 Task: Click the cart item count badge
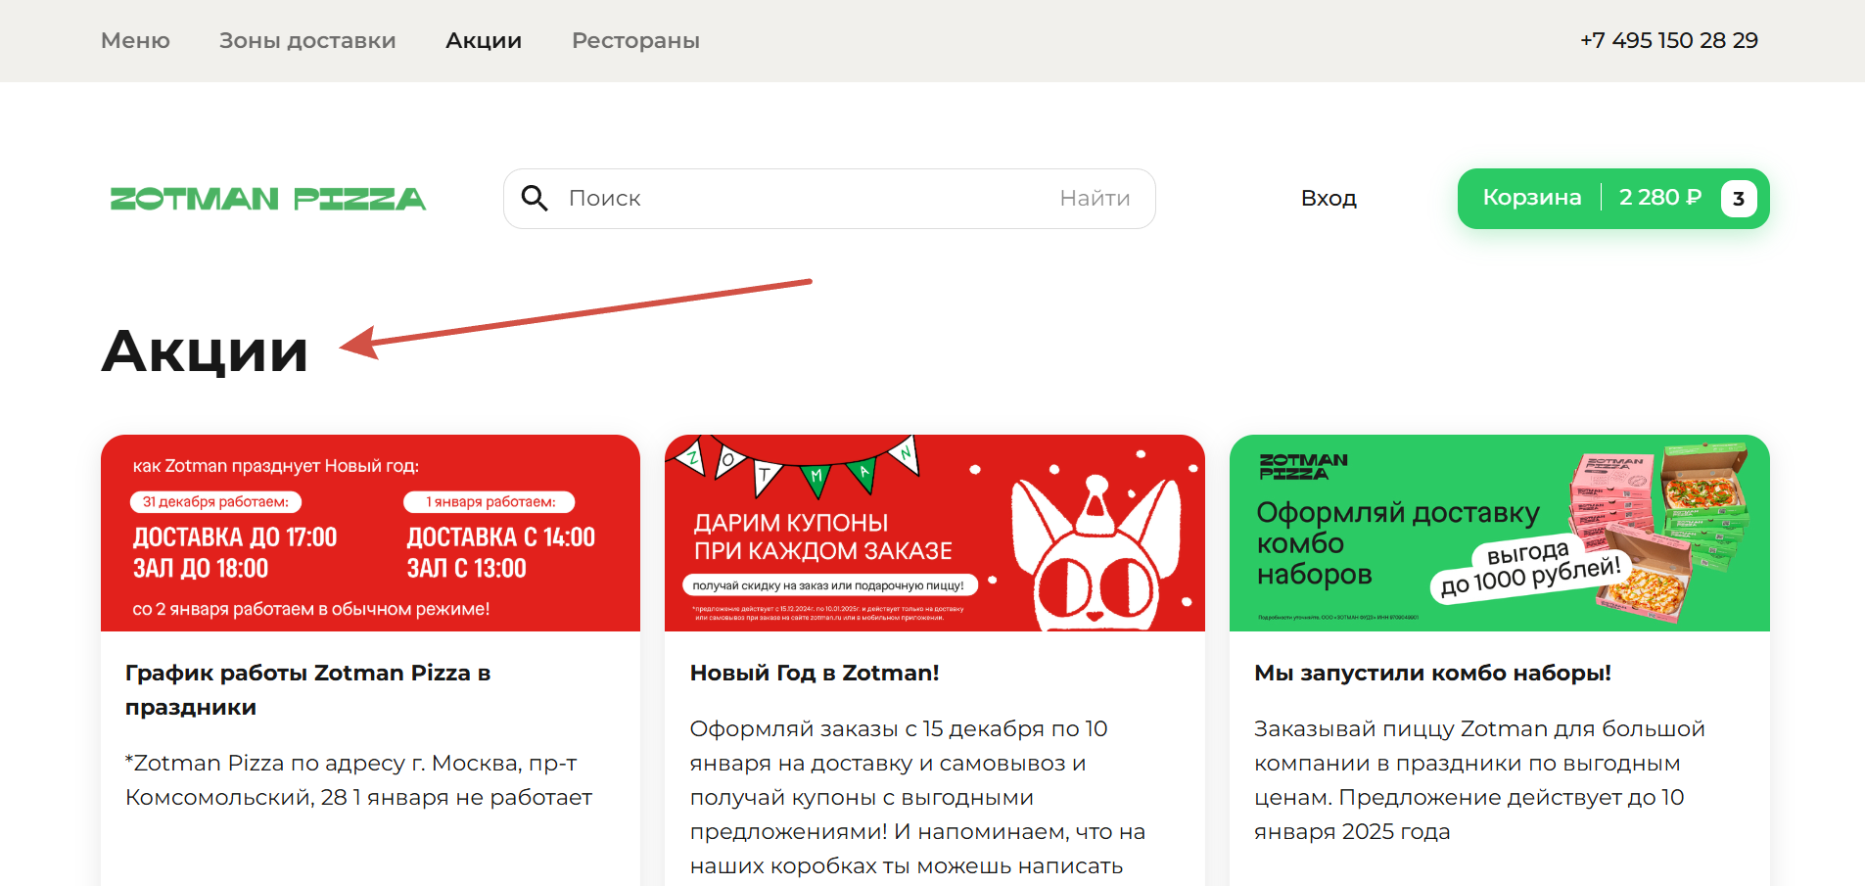coord(1739,198)
